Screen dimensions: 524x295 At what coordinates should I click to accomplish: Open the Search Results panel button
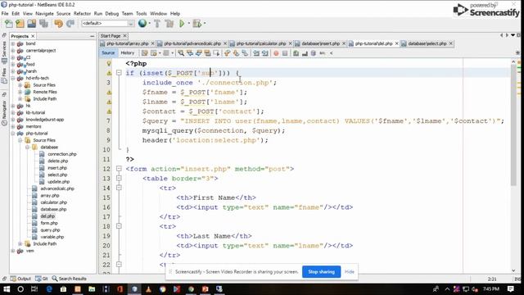point(69,279)
